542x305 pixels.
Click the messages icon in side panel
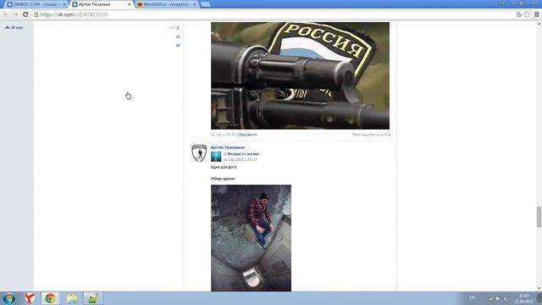(178, 36)
